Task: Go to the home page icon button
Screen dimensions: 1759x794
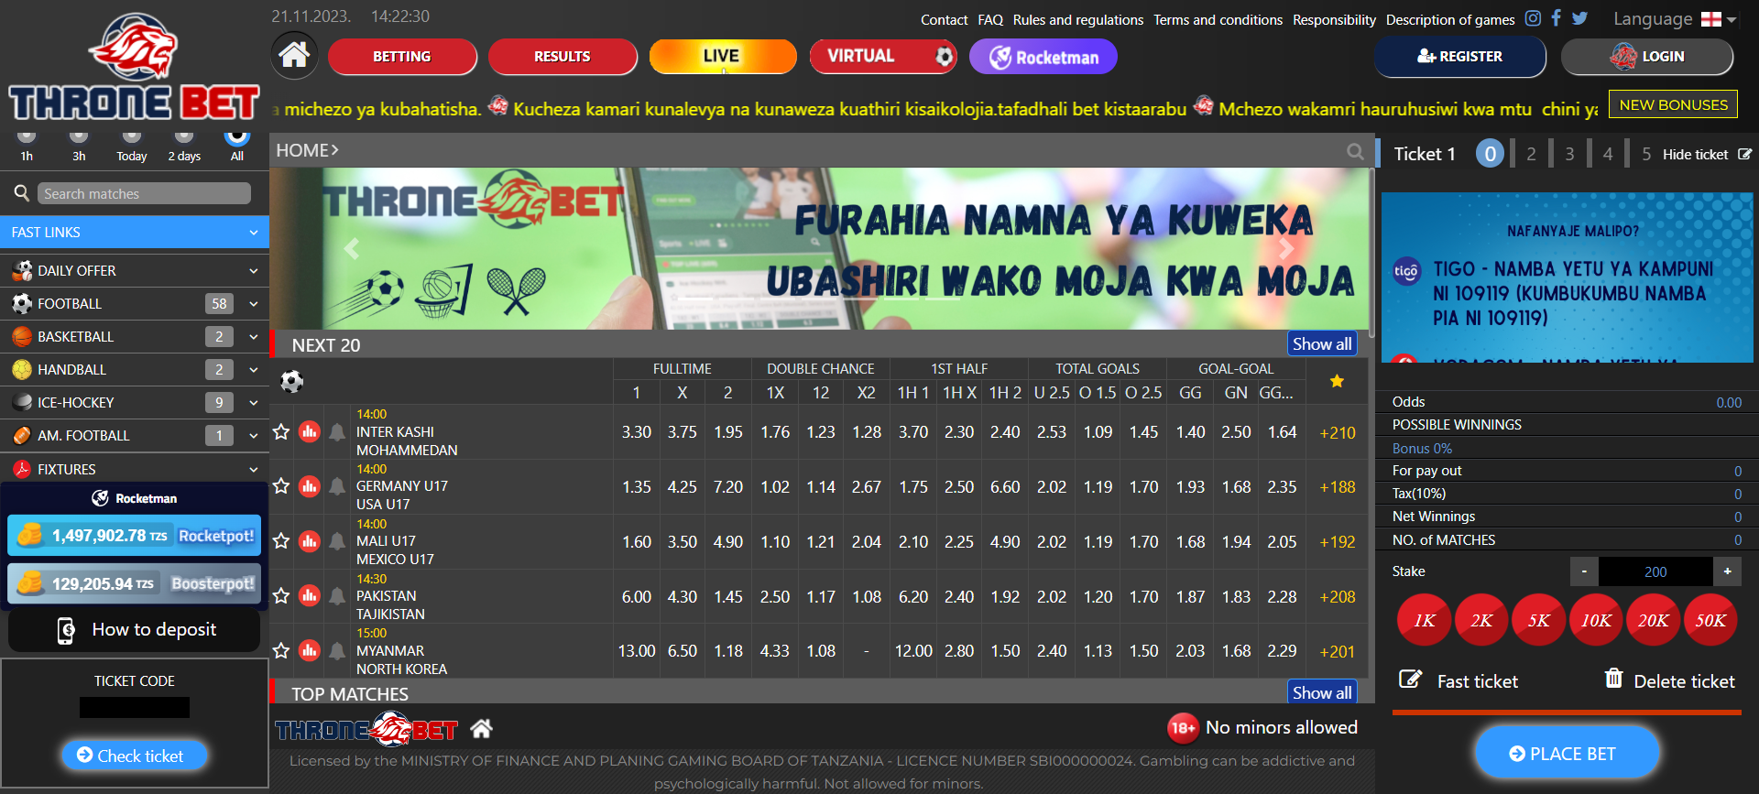Action: tap(294, 56)
